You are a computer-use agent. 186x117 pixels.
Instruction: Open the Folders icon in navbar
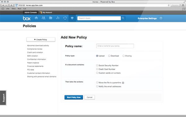pos(51,18)
